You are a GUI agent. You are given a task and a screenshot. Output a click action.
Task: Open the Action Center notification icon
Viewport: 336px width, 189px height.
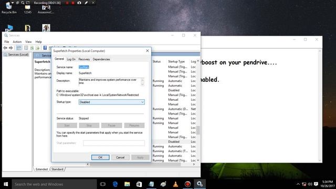click(316, 184)
